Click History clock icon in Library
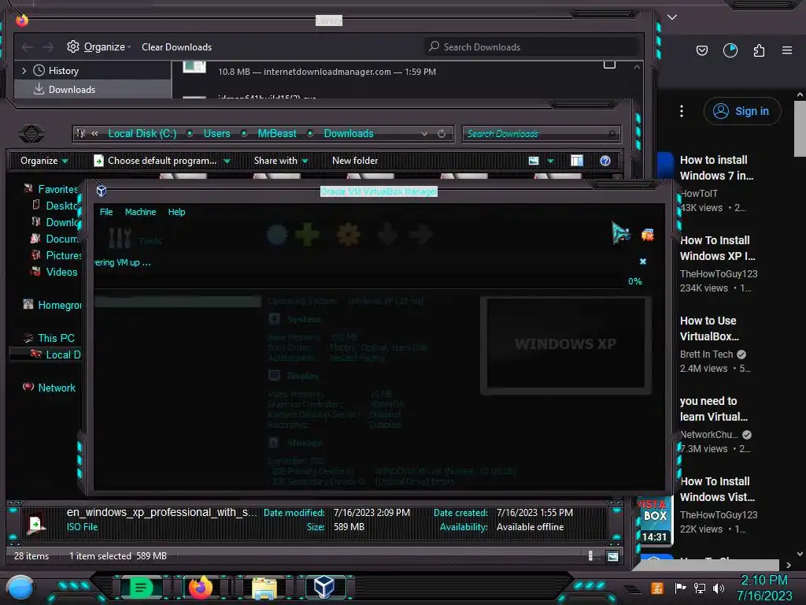Viewport: 806px width, 605px height. pyautogui.click(x=39, y=70)
